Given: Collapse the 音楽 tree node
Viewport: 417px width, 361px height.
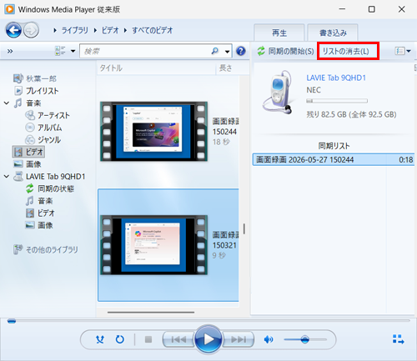Looking at the screenshot, I should (x=7, y=103).
